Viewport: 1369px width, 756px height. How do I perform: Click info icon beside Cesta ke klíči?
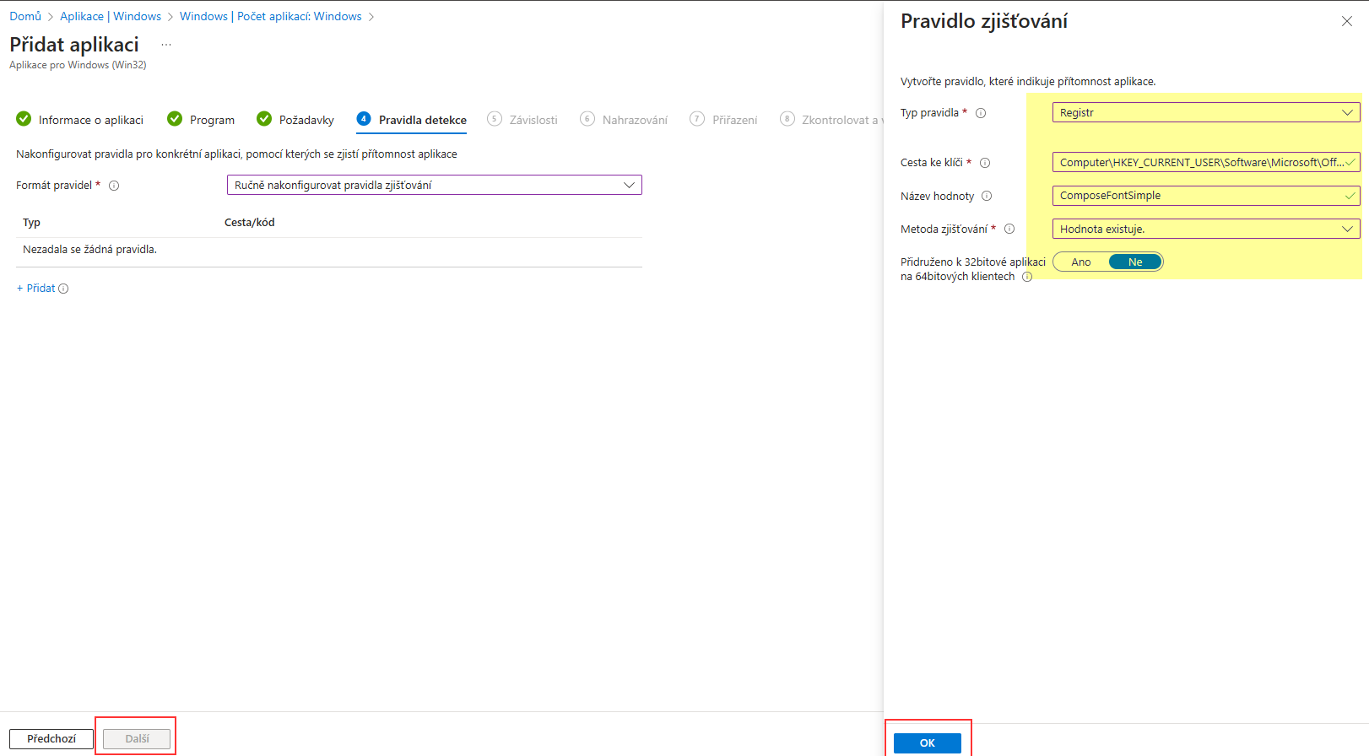tap(985, 163)
